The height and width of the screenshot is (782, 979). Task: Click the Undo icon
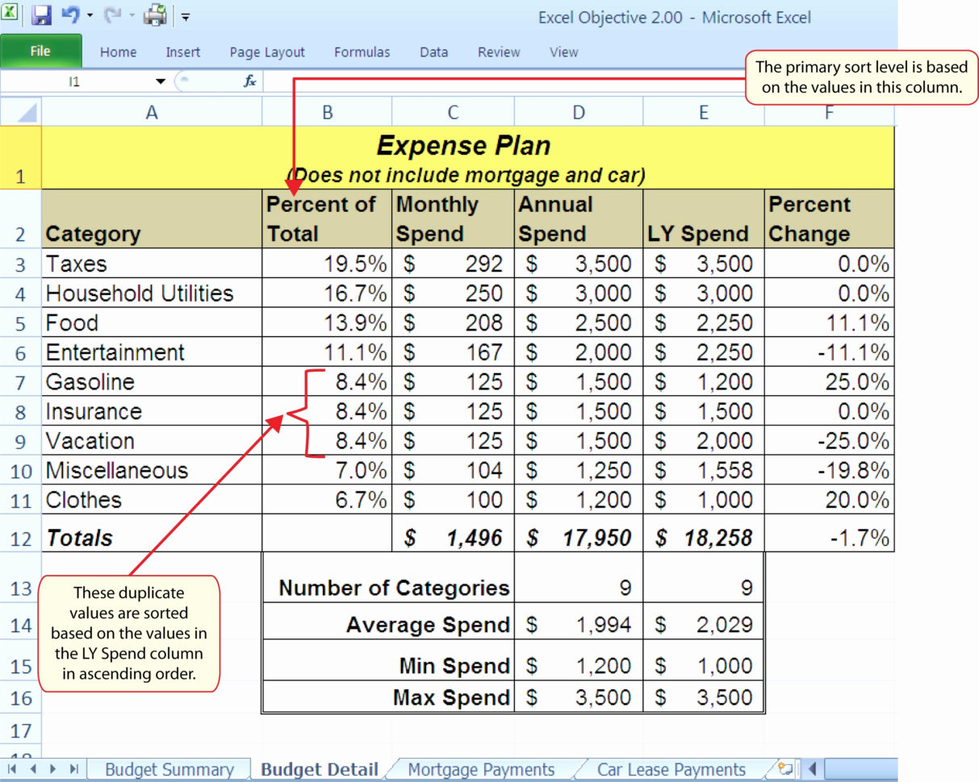coord(69,15)
